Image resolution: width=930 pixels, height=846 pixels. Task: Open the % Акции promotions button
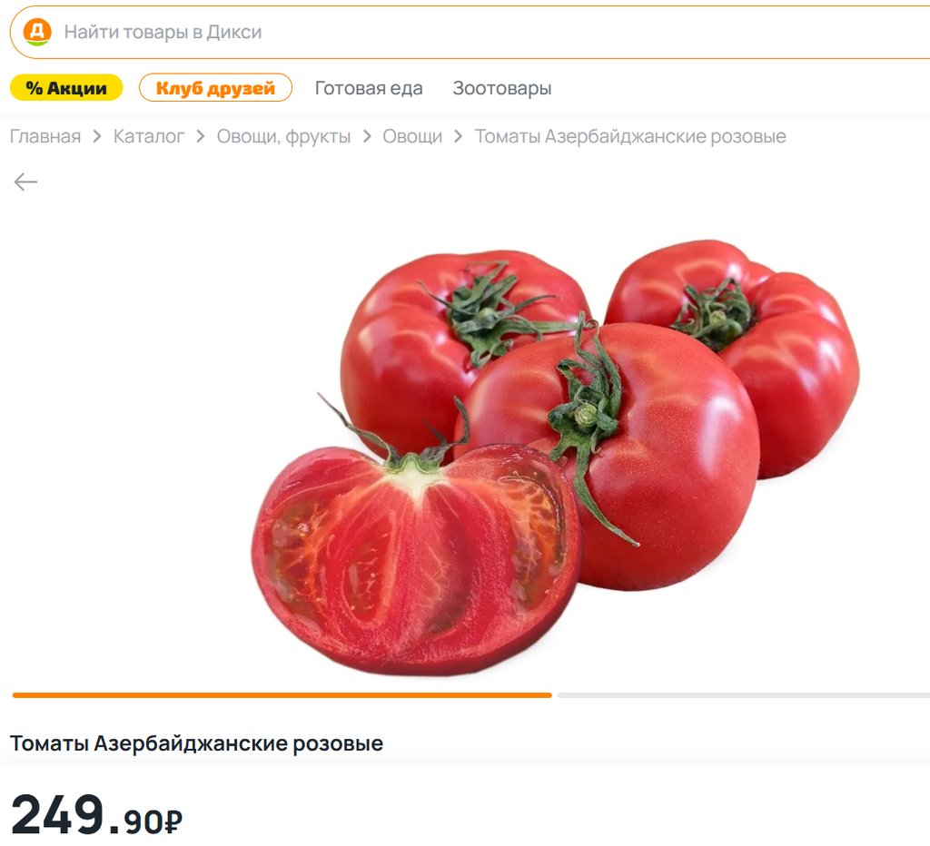[x=66, y=88]
